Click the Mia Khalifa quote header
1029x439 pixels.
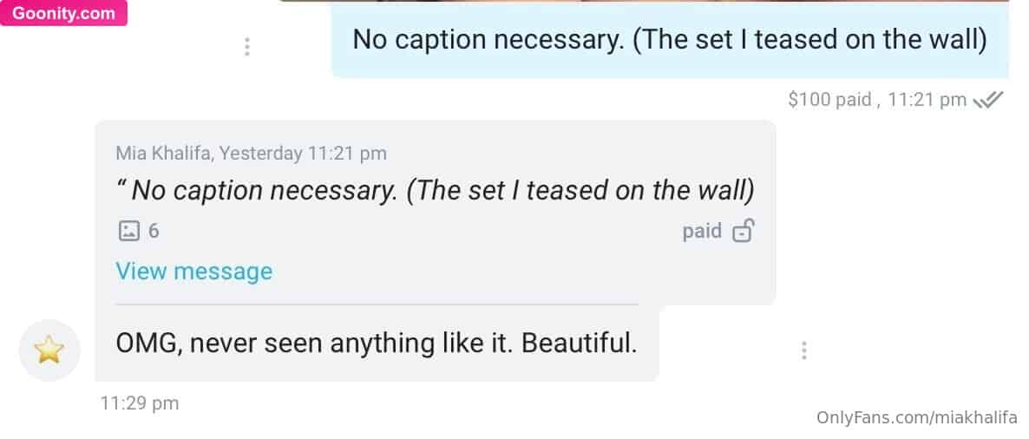pyautogui.click(x=251, y=154)
